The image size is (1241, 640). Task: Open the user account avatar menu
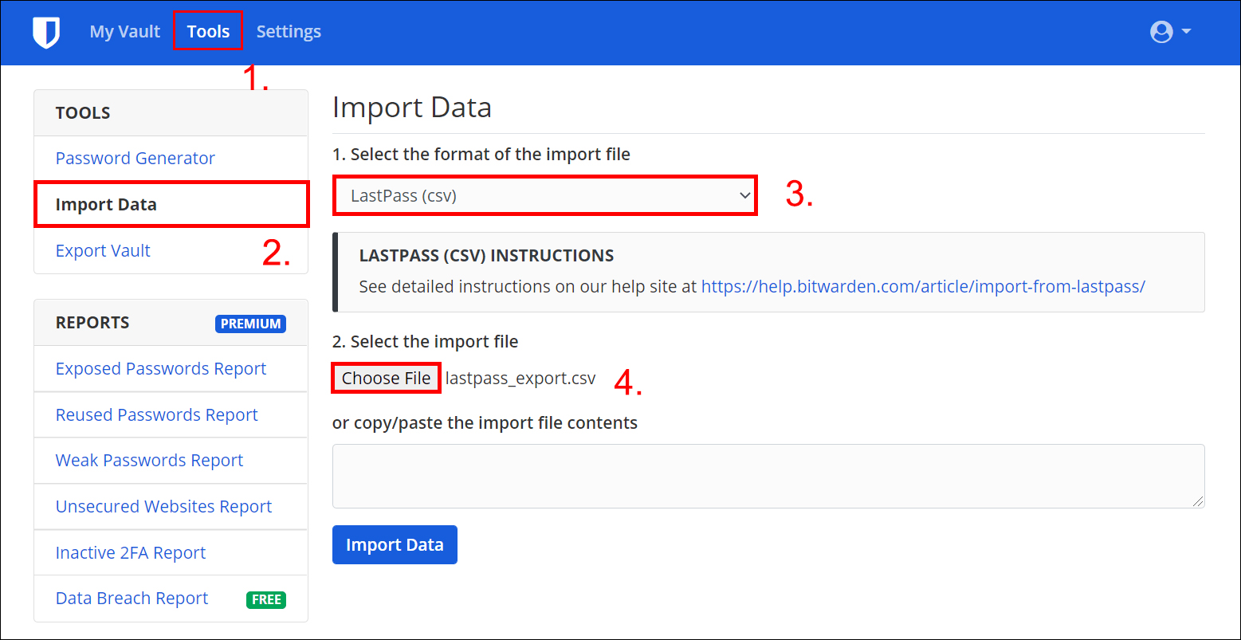pyautogui.click(x=1162, y=32)
